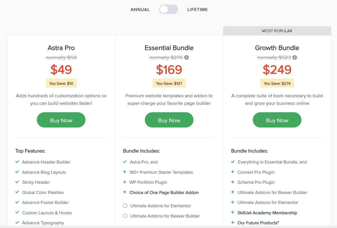Click plus icon beside WP Portfolio Plugin
The width and height of the screenshot is (337, 228).
pos(125,182)
